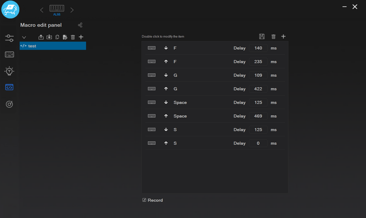Click the keyboard icon on F key-down row

point(152,48)
